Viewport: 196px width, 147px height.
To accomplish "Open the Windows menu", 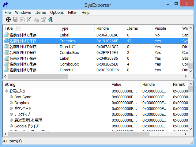I will point(23,13).
